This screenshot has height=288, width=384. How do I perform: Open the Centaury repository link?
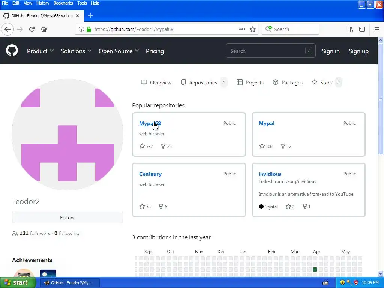coord(150,174)
